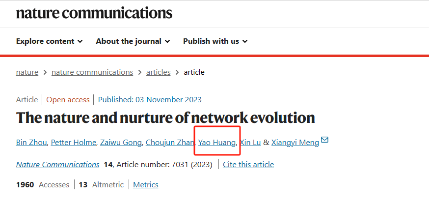
Task: Click the nature communications logo
Action: 94,13
